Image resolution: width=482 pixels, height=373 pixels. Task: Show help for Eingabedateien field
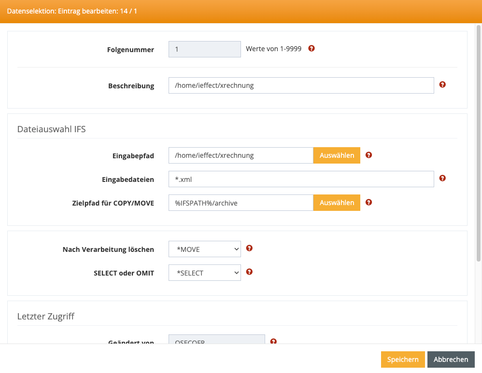coord(442,178)
